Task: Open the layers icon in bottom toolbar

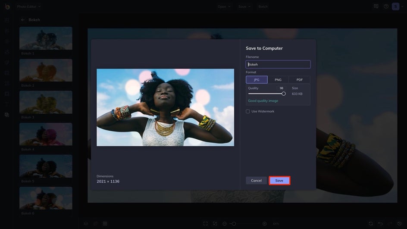Action: (x=86, y=223)
